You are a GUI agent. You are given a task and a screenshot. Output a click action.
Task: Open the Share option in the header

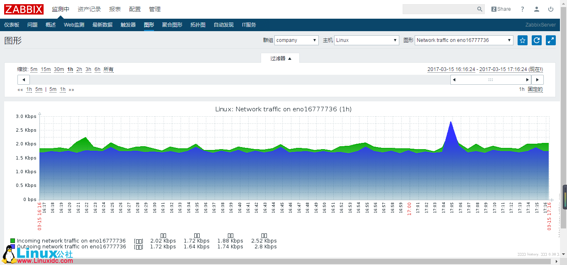[x=501, y=9]
